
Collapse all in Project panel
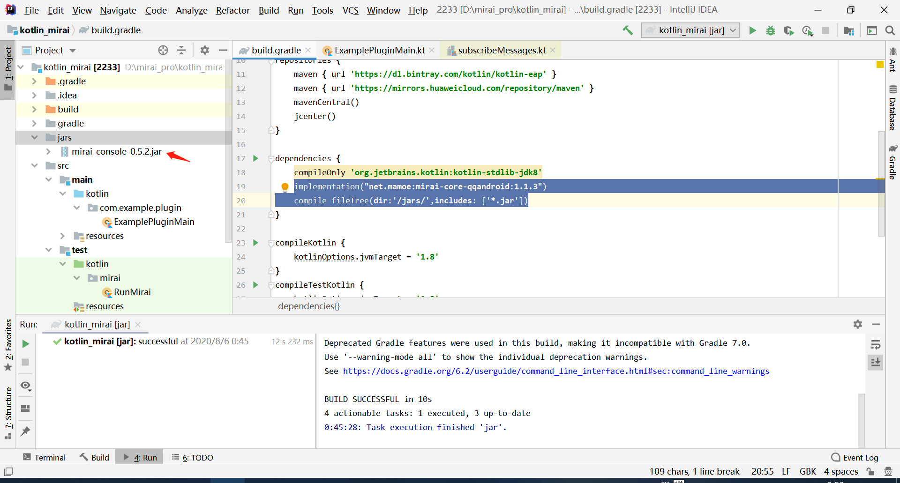tap(181, 50)
